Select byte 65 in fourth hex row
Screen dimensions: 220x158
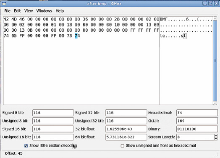14,36
